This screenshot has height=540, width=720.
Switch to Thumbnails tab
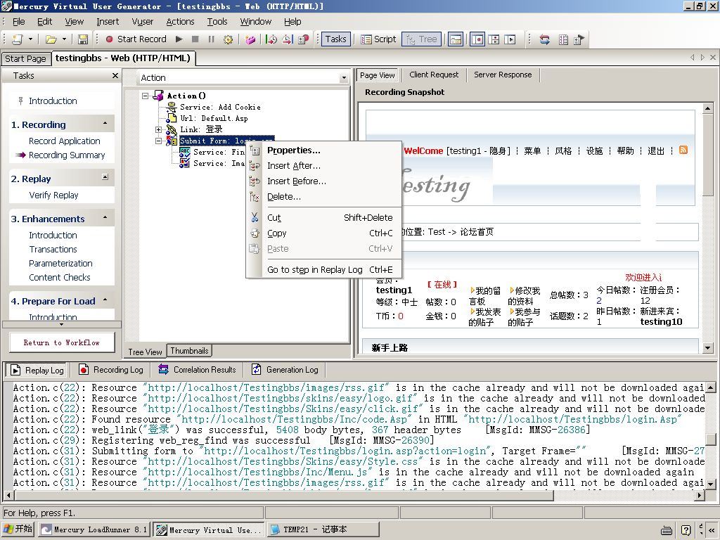[189, 351]
